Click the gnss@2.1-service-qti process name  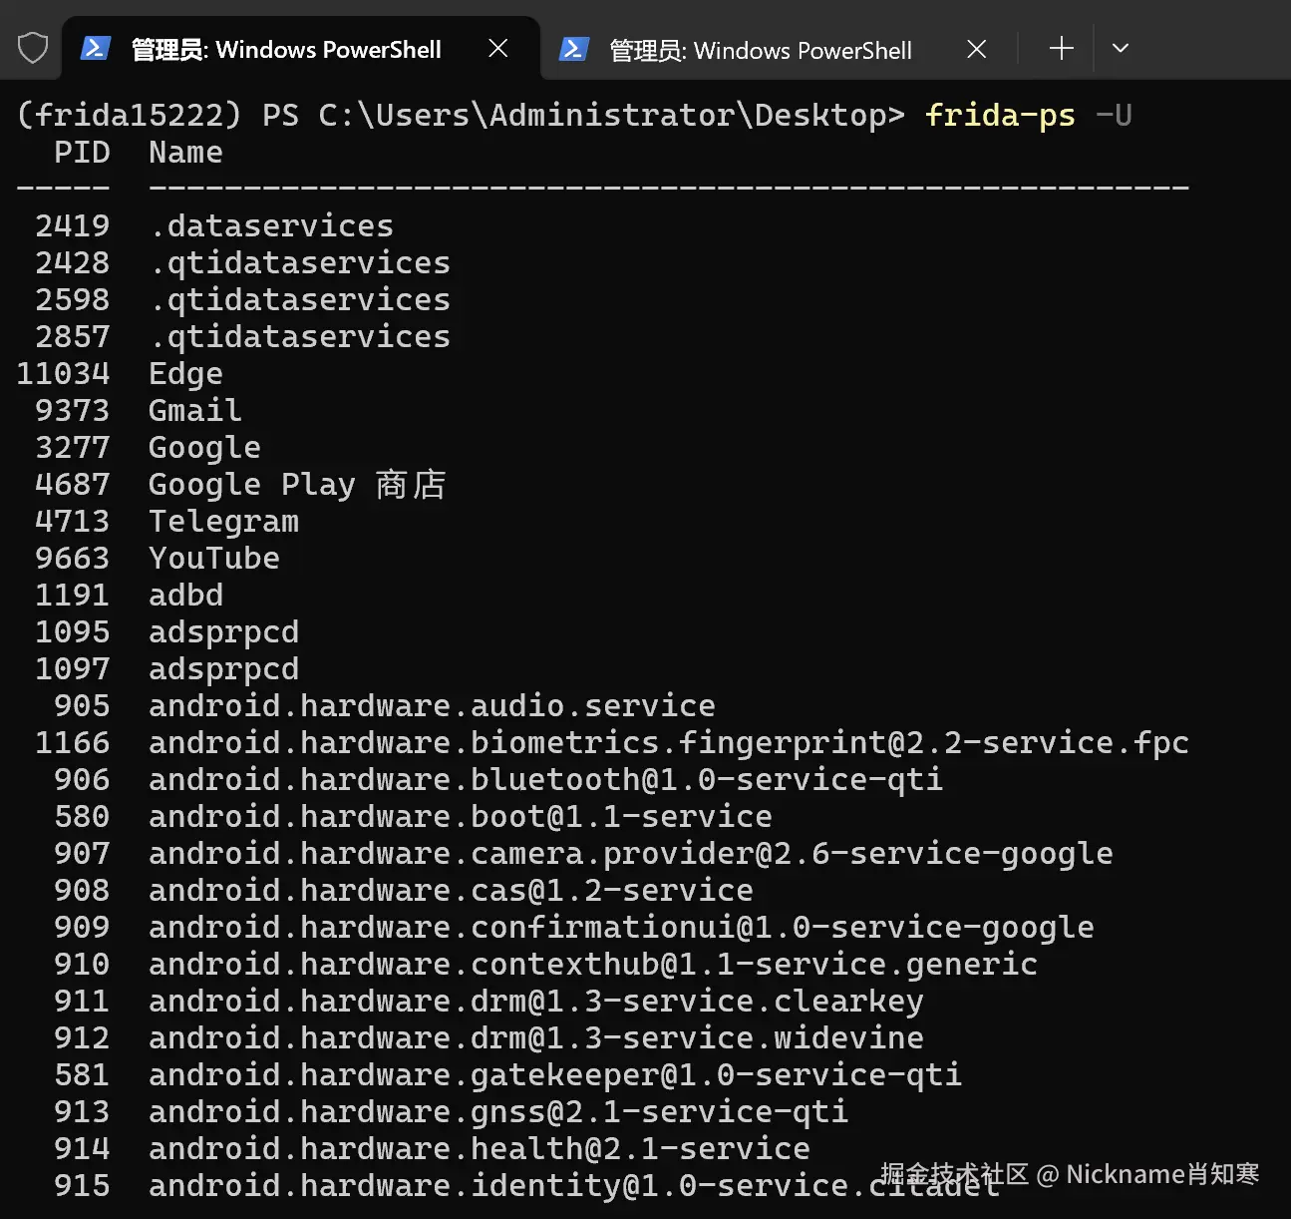coord(498,1112)
